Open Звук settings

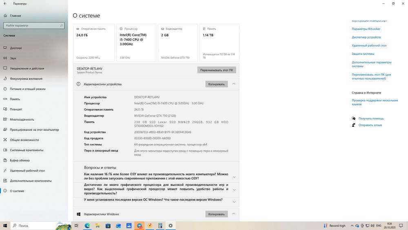click(34, 58)
